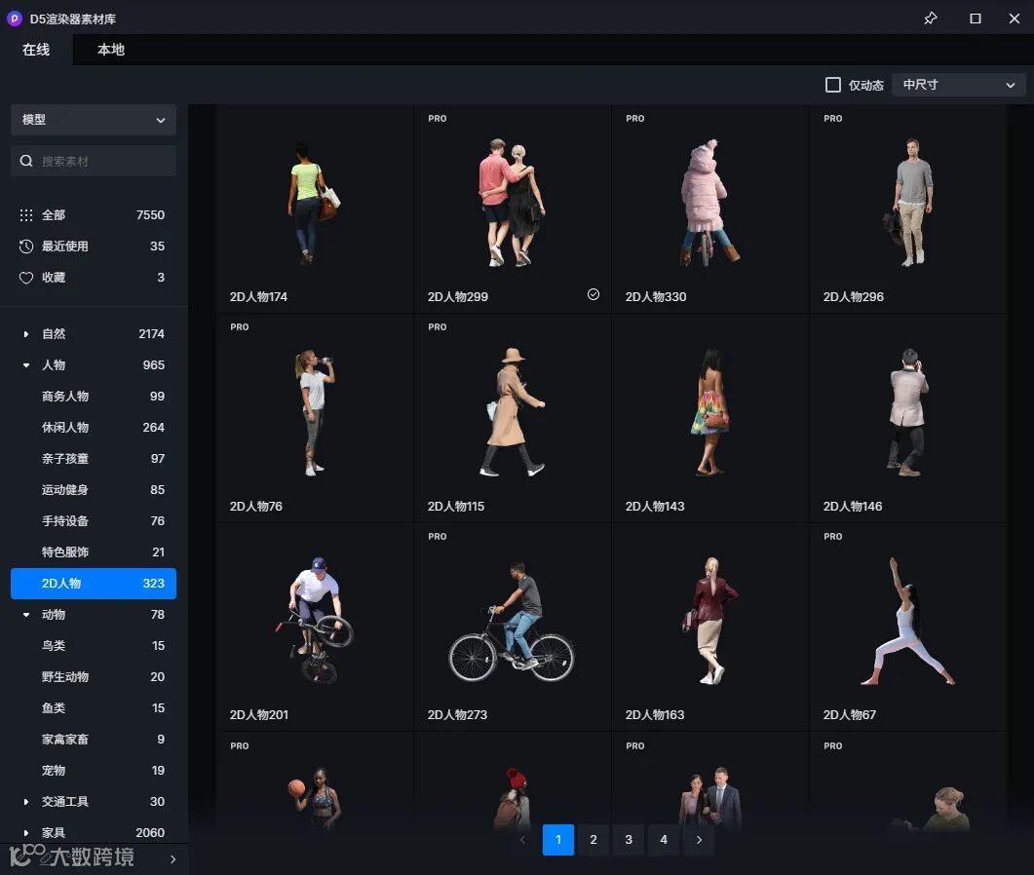Viewport: 1034px width, 875px height.
Task: Click the D5 logo icon in title bar
Action: coord(14,19)
